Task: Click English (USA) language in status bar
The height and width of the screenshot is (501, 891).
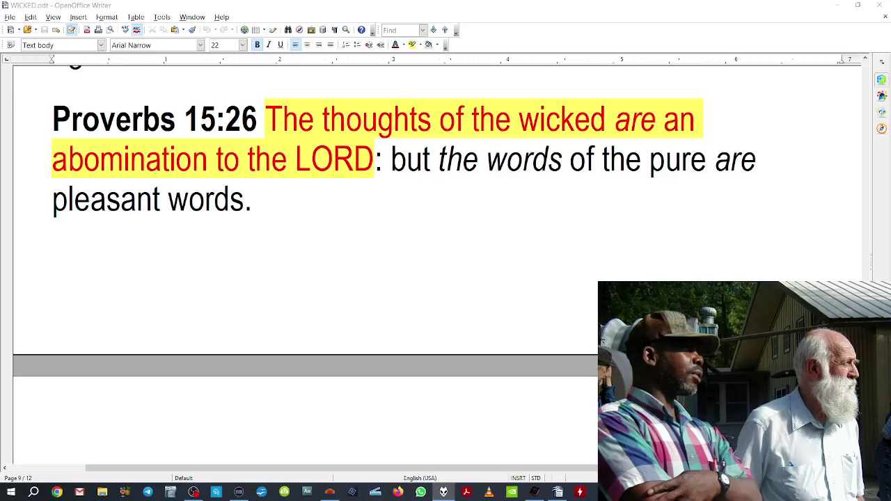Action: (x=420, y=478)
